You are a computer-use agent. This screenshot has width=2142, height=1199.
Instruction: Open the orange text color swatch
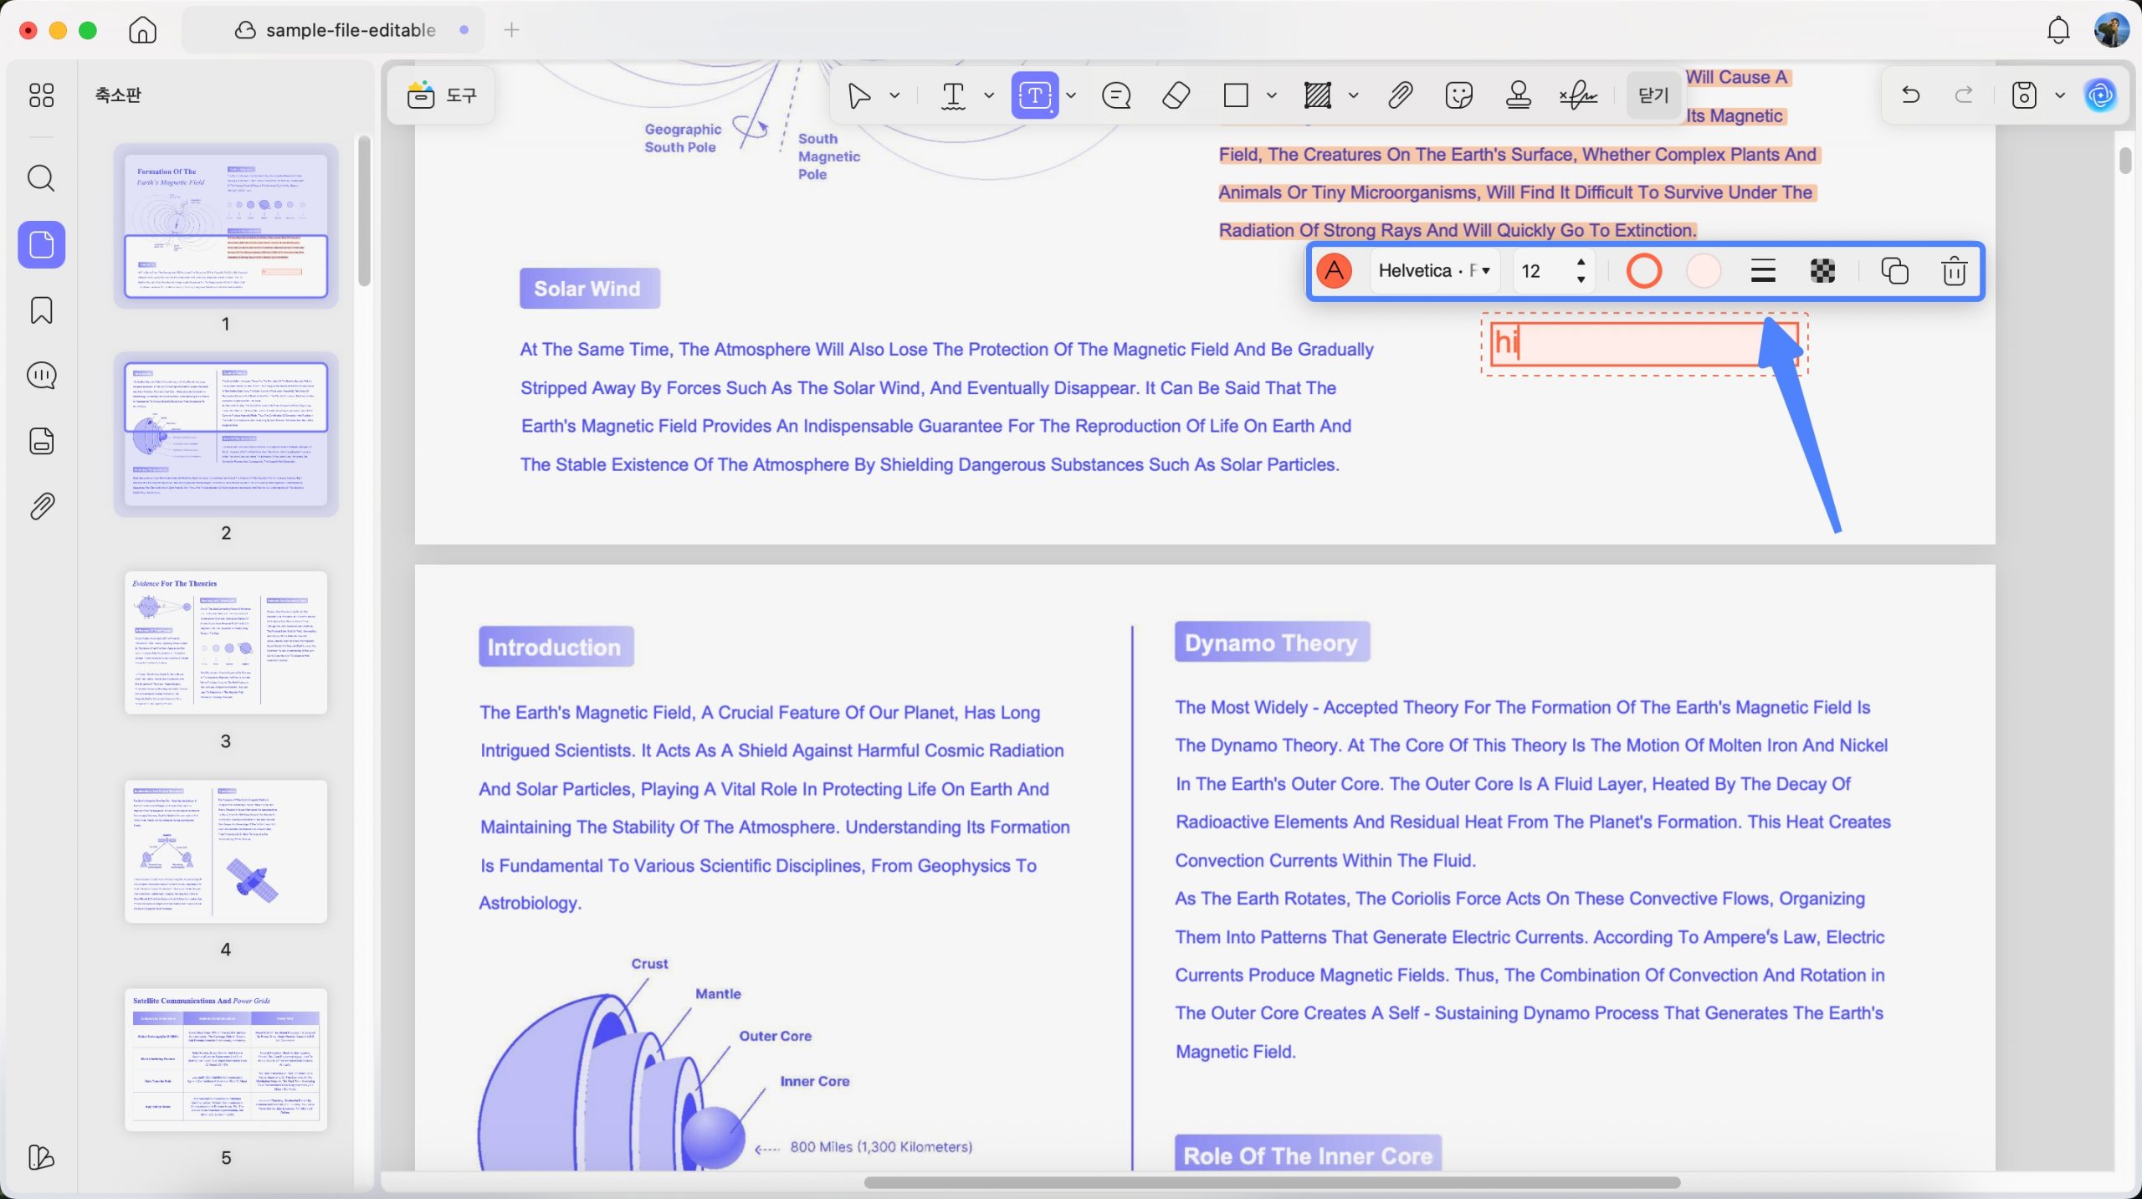(1335, 271)
